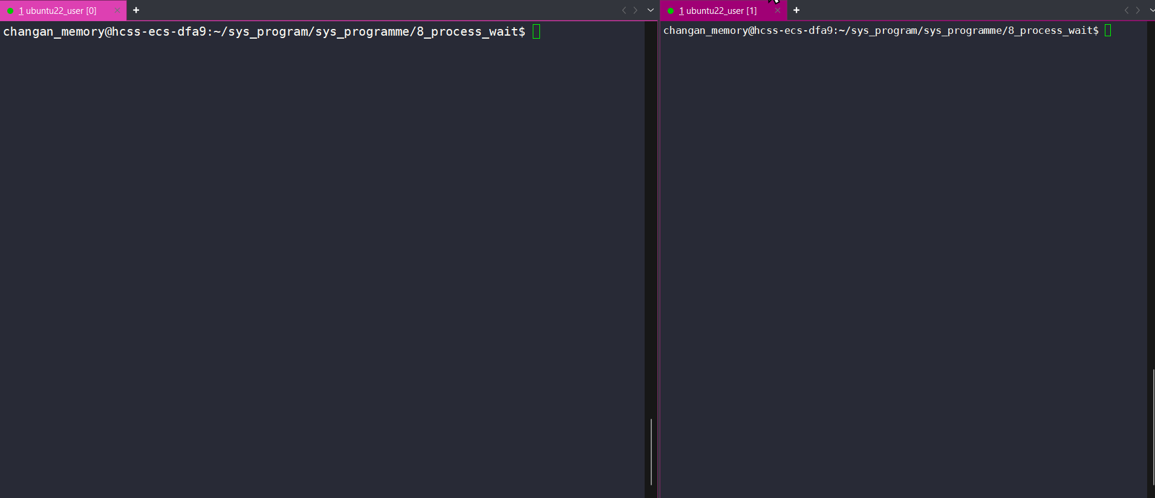Add new tab in left pane
Image resolution: width=1155 pixels, height=498 pixels.
point(136,10)
